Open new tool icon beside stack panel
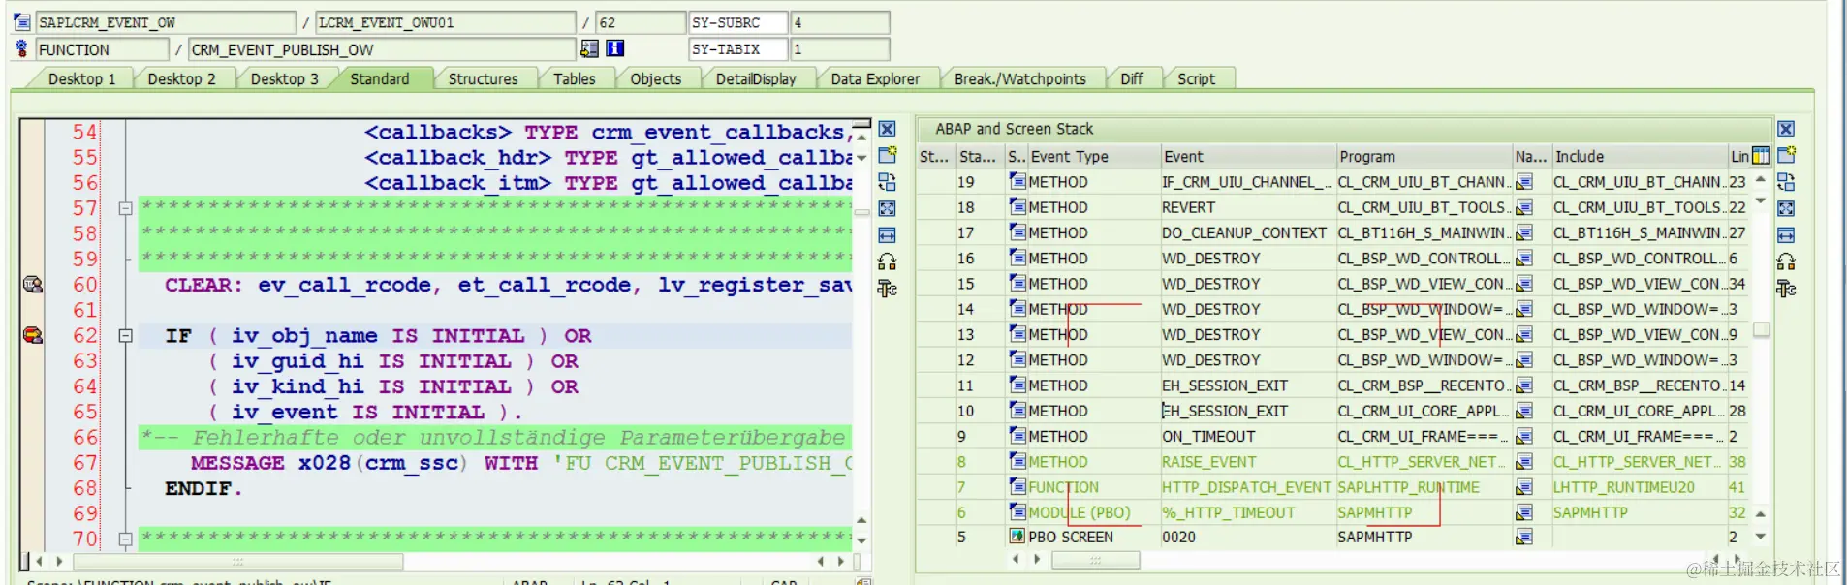Image resolution: width=1847 pixels, height=585 pixels. pos(1786,155)
